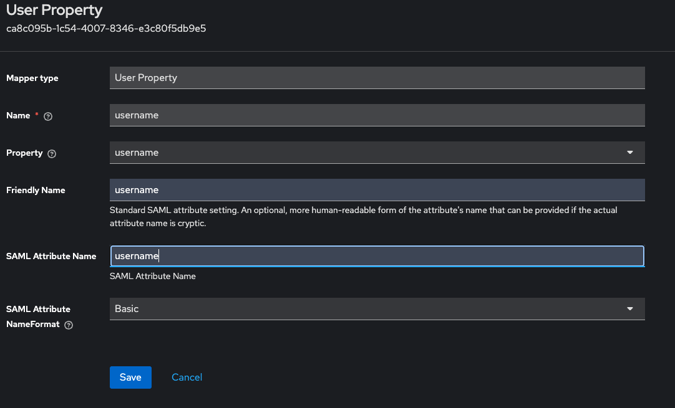Click the Friendly Name helper description text
The image size is (675, 408).
[x=363, y=216]
